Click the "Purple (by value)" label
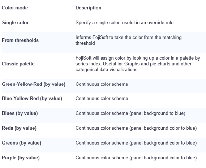Viewport: 206px width, 168px height. click(21, 158)
